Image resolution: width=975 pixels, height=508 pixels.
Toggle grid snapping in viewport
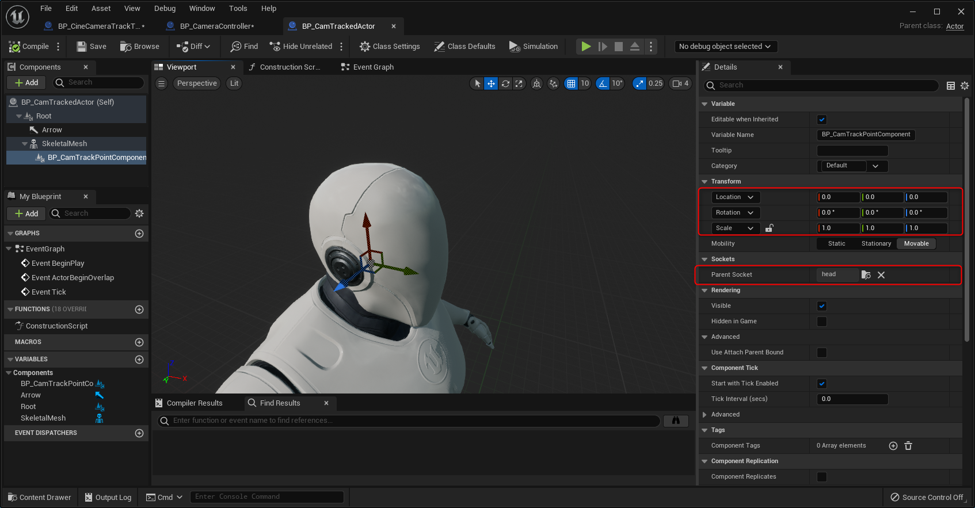point(571,83)
